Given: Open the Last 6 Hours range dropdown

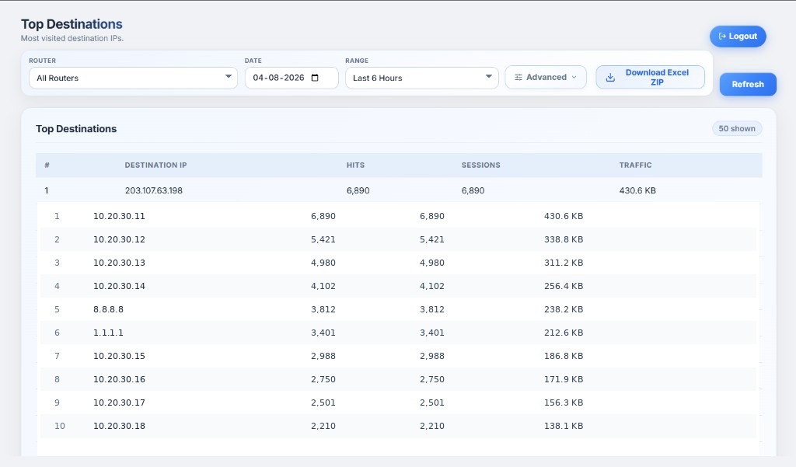Looking at the screenshot, I should click(x=422, y=78).
